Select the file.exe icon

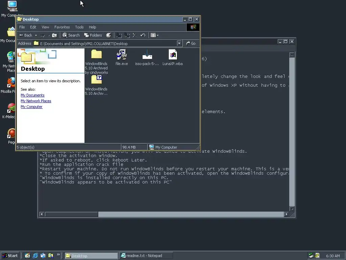[122, 58]
